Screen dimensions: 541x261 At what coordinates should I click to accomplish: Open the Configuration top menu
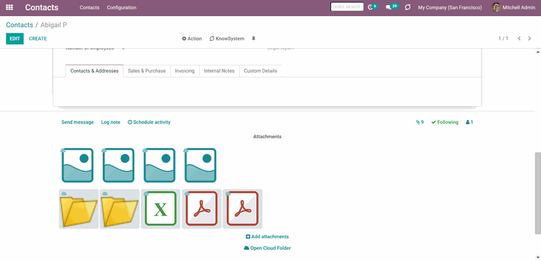(x=122, y=7)
